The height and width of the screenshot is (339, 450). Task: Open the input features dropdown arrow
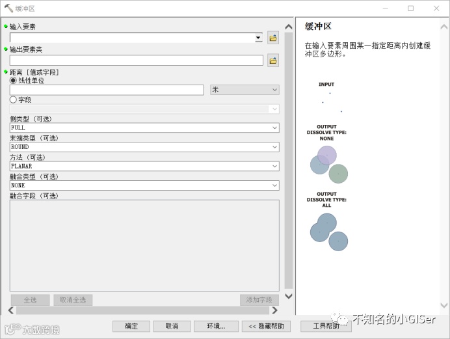click(259, 38)
